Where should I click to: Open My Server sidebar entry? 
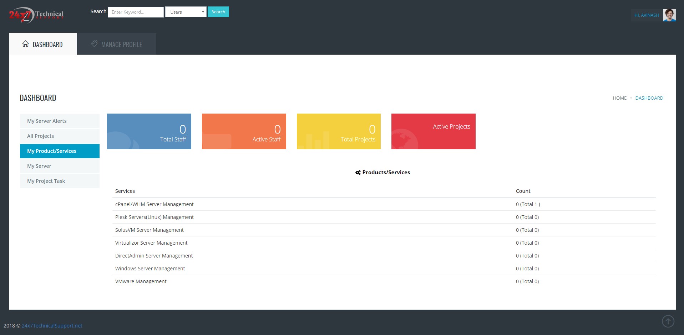(60, 166)
